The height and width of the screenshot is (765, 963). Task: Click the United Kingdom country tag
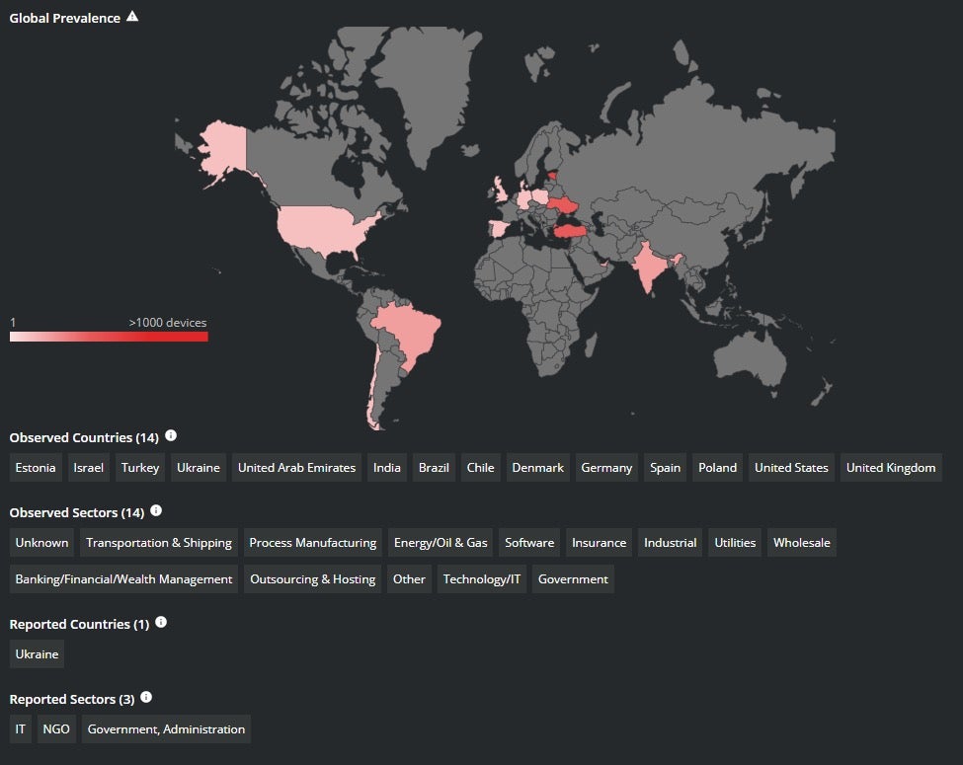890,468
